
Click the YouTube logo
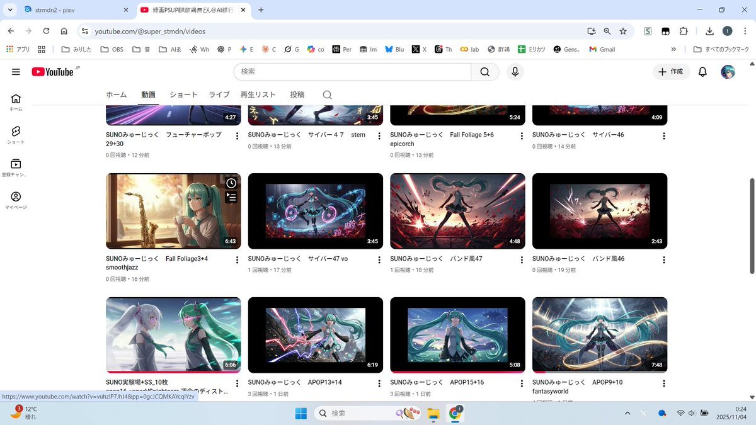pos(54,72)
